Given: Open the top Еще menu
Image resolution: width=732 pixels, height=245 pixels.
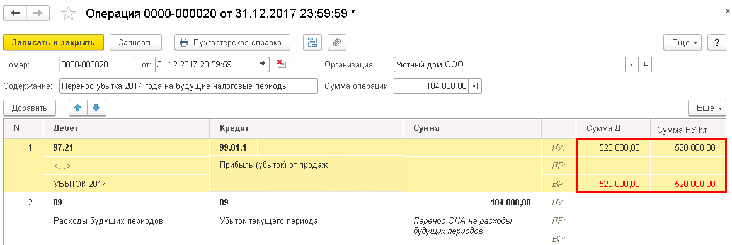Looking at the screenshot, I should click(683, 42).
